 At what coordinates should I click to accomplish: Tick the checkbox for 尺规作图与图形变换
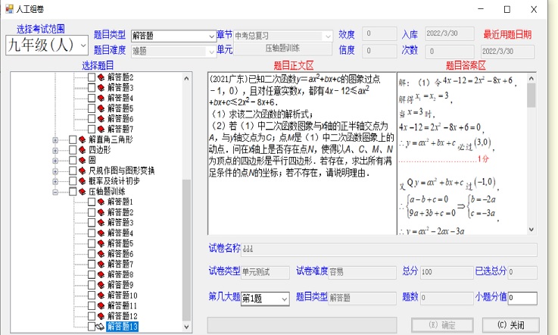(x=73, y=171)
